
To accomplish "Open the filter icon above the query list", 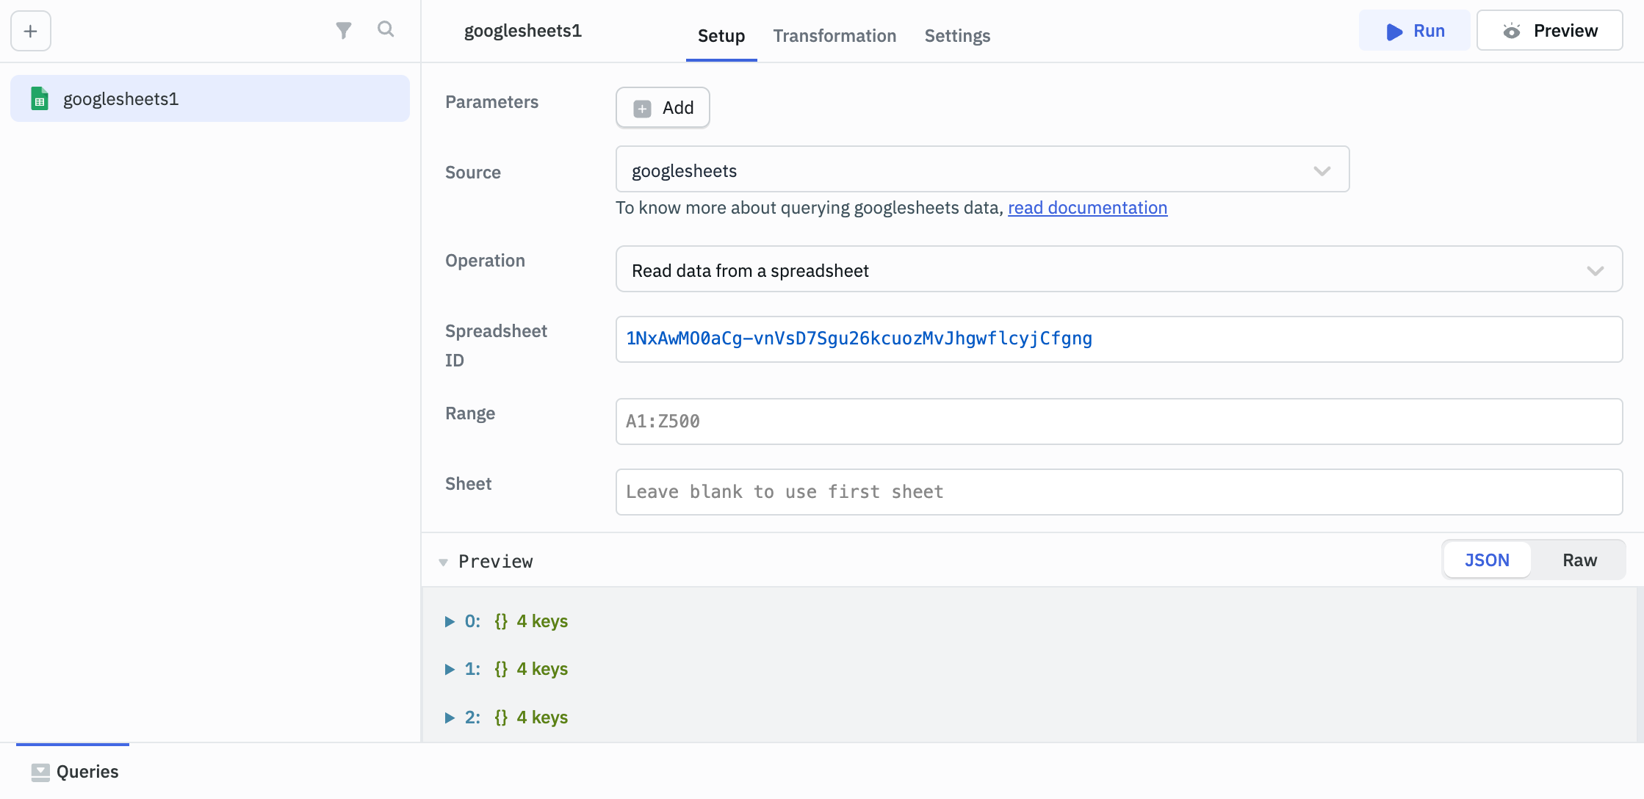I will click(343, 30).
